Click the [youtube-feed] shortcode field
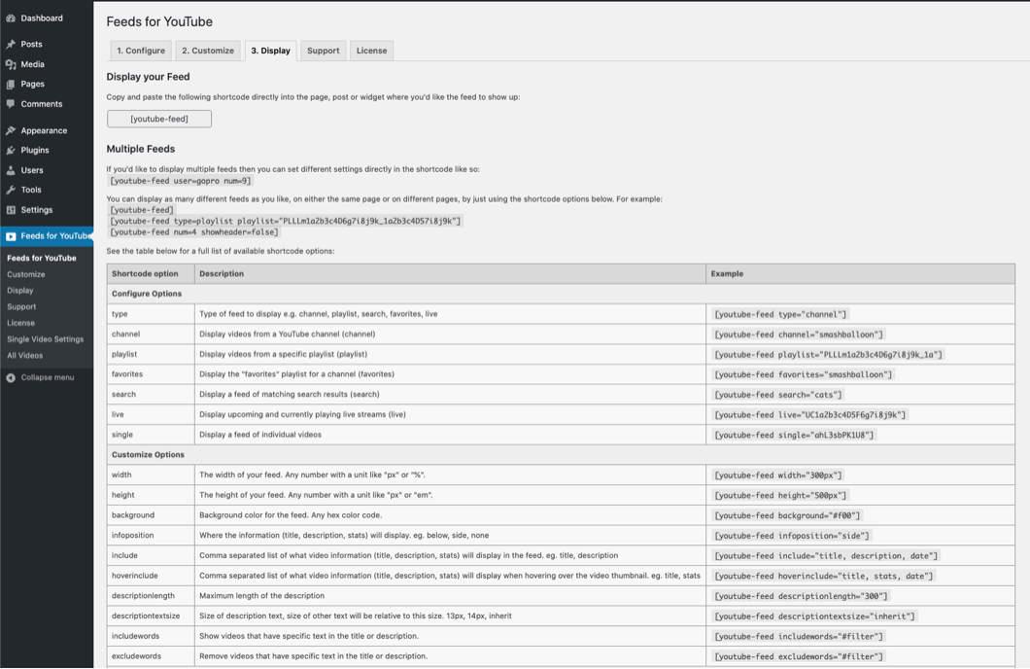The height and width of the screenshot is (669, 1030). [159, 119]
